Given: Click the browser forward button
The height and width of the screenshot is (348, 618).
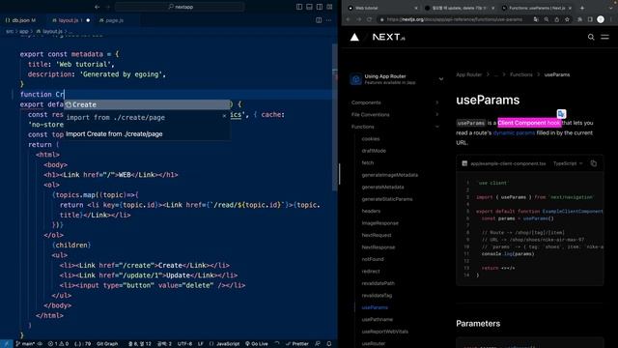Looking at the screenshot, I should (358, 19).
